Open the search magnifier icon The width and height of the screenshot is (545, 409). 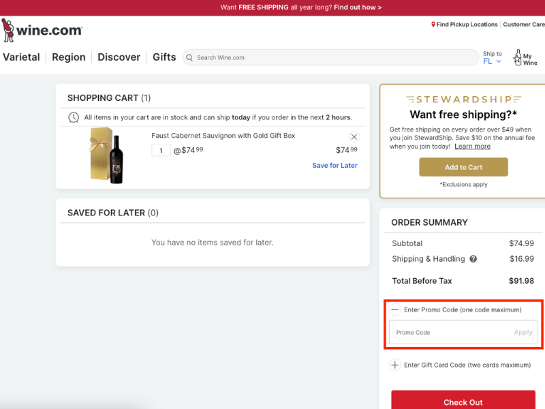pyautogui.click(x=189, y=57)
